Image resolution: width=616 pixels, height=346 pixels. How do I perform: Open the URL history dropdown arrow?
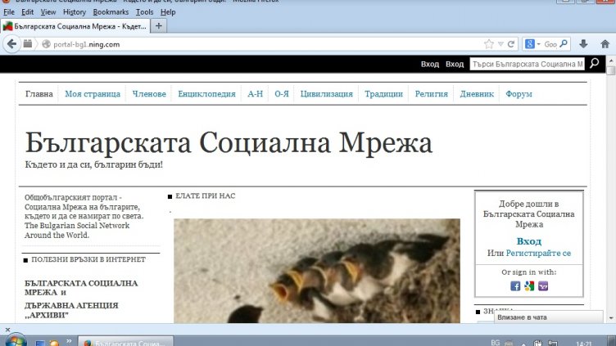click(500, 44)
